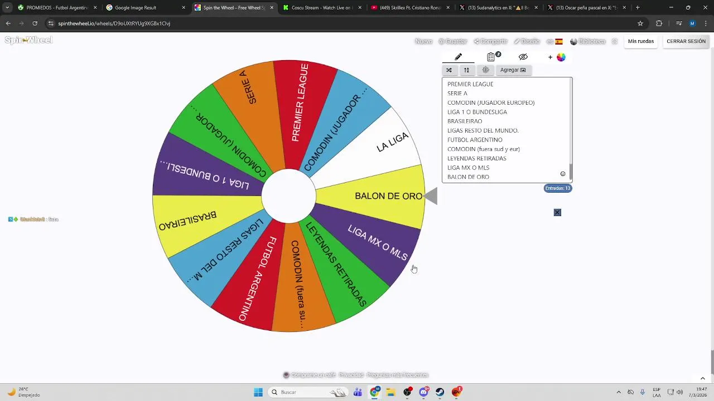714x401 pixels.
Task: Click the BALON DE ORO list entry
Action: point(468,177)
